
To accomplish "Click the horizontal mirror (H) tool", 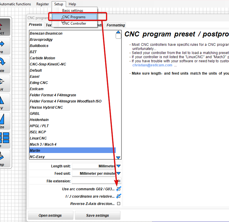I will tap(4, 83).
